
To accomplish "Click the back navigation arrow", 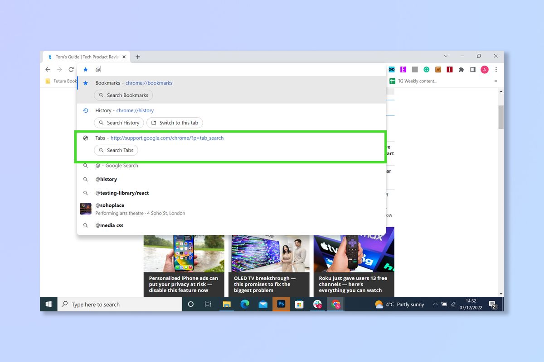I will click(x=48, y=69).
